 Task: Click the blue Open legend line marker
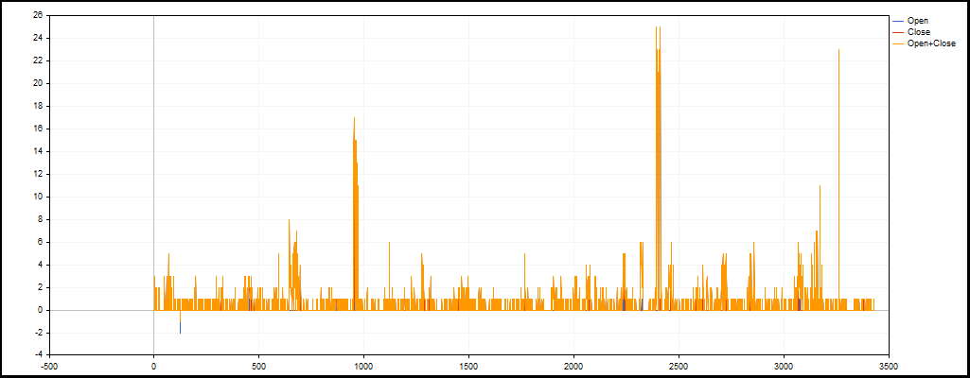click(898, 21)
